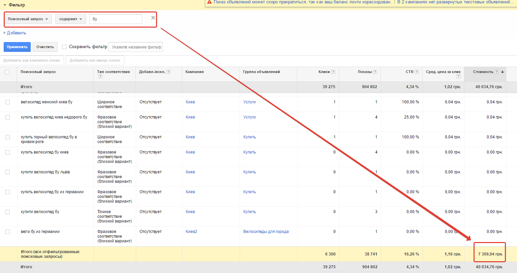Toggle the select-all checkbox in table header
517x273 pixels.
pos(7,72)
